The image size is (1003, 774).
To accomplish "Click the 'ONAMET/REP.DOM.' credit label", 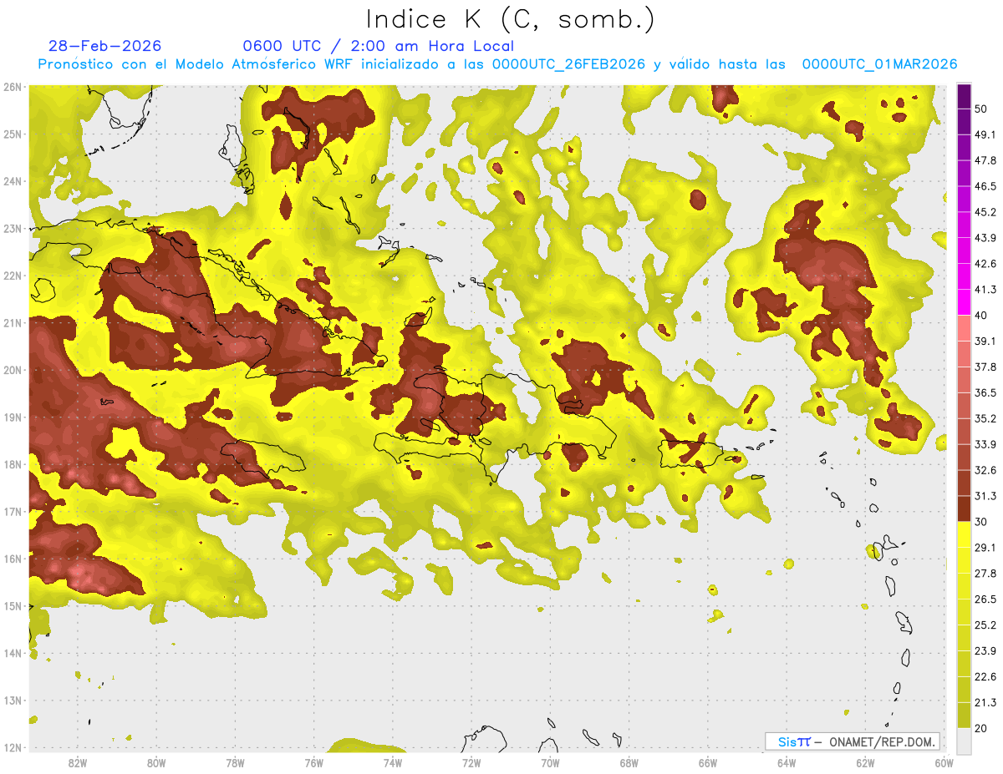I will (881, 741).
